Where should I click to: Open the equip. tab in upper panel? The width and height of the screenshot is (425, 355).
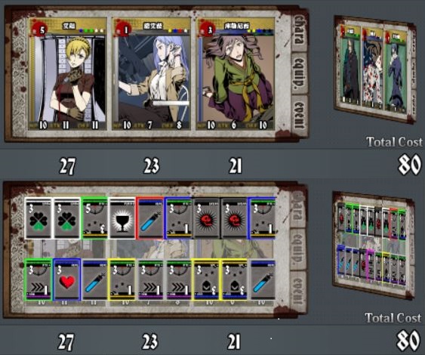[300, 73]
